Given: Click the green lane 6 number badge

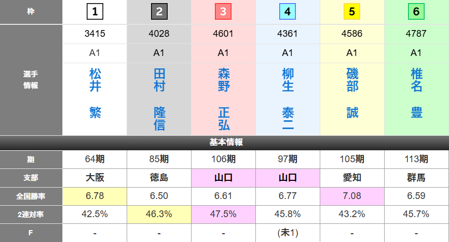Looking at the screenshot, I should pos(416,11).
